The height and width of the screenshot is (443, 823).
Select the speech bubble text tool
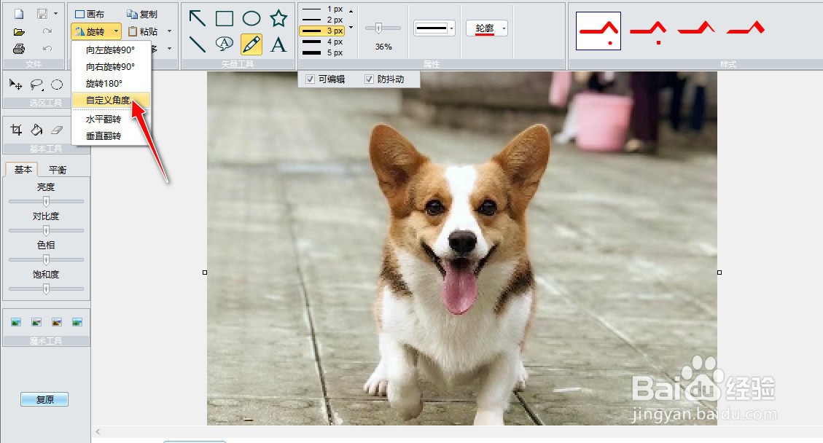click(225, 44)
